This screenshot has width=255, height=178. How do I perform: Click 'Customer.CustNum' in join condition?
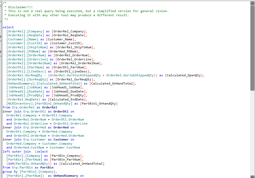(65, 147)
